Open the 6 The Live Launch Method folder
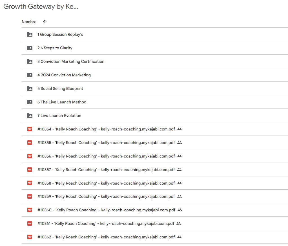Image resolution: width=288 pixels, height=246 pixels. [x=62, y=102]
